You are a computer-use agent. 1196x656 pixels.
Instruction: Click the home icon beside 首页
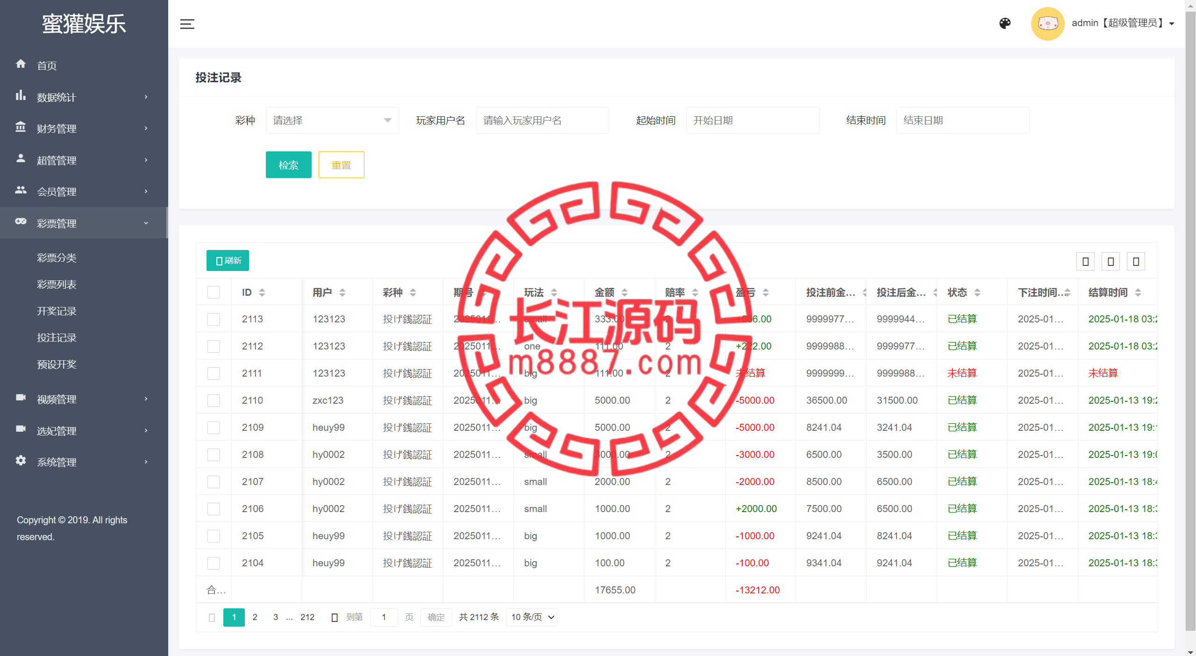pyautogui.click(x=21, y=64)
